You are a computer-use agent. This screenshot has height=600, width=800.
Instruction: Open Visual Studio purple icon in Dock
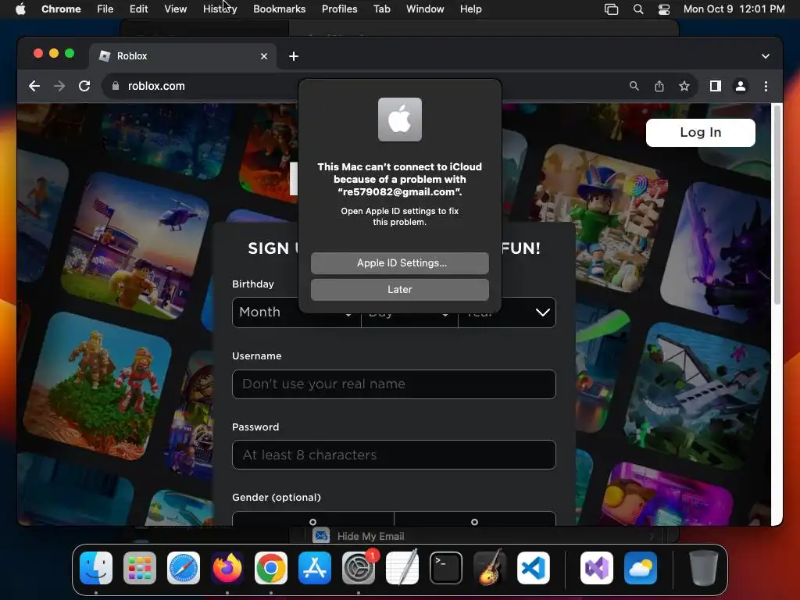coord(597,568)
